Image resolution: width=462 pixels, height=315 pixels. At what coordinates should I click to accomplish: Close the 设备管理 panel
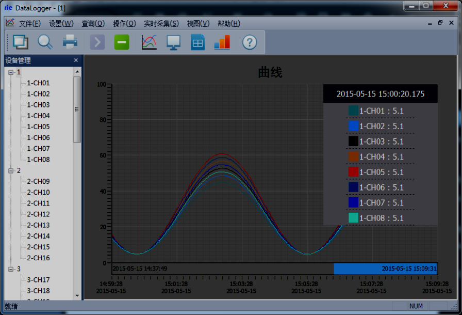[x=76, y=60]
